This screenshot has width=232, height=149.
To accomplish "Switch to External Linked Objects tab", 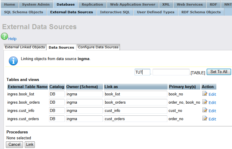I will point(25,47).
